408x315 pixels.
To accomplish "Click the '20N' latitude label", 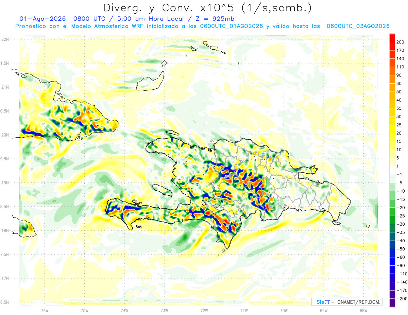I will (5, 135).
